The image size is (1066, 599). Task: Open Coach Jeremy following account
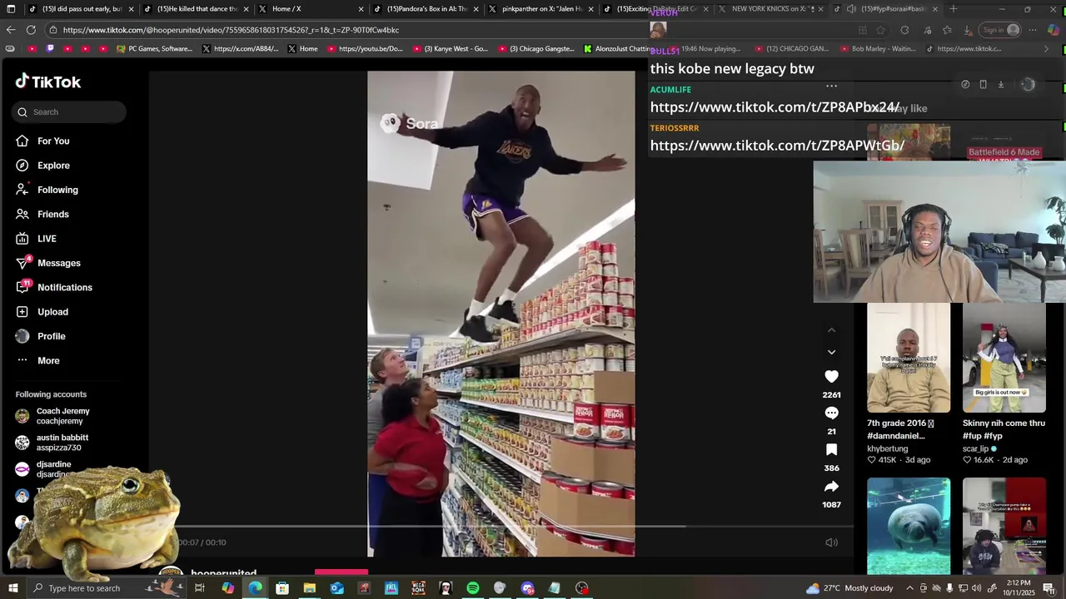click(52, 416)
